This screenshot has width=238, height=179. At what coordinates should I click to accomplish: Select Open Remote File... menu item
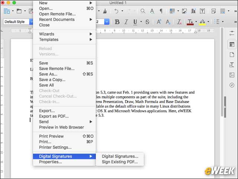64,14
